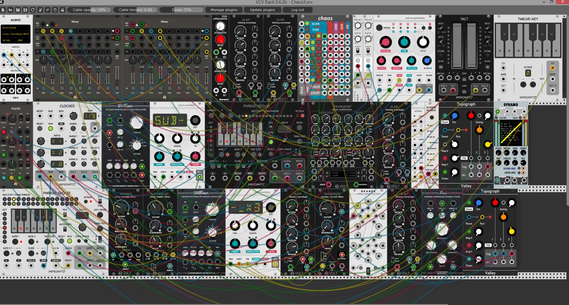Toggle the green RUN button on CLOCKED
This screenshot has height=305, width=569.
click(x=51, y=129)
